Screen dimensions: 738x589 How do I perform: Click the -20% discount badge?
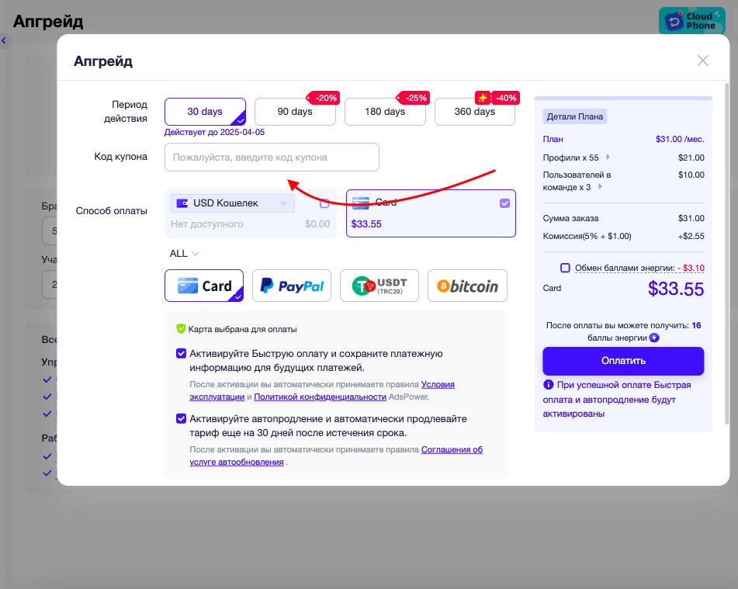pos(324,98)
